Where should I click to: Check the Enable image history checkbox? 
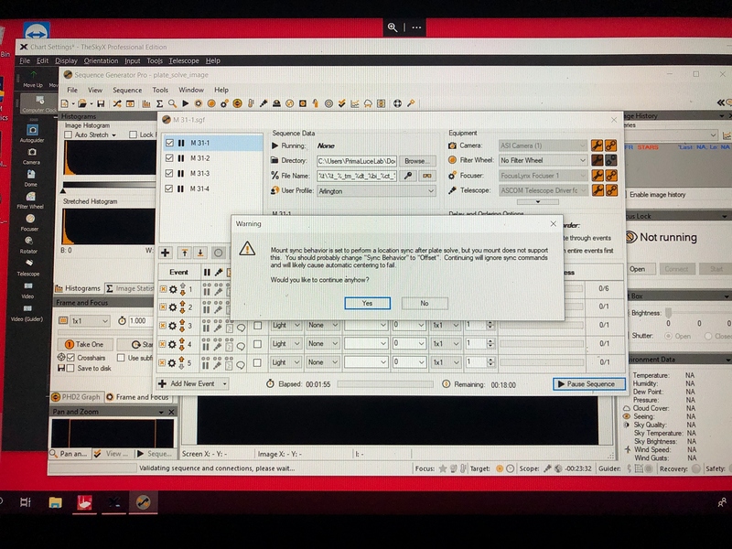tap(625, 195)
